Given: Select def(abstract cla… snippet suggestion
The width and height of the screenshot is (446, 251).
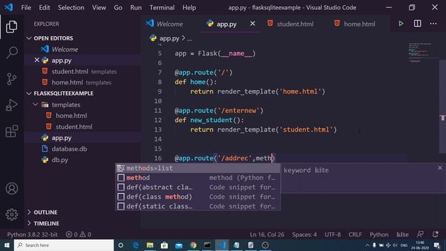Looking at the screenshot, I should tap(198, 188).
